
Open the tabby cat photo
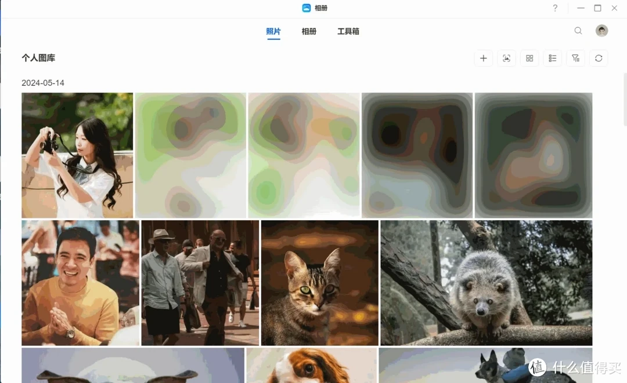(319, 283)
